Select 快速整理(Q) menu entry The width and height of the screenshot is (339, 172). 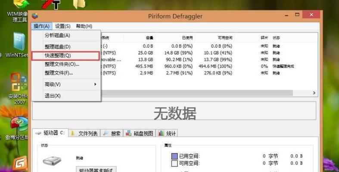click(65, 55)
